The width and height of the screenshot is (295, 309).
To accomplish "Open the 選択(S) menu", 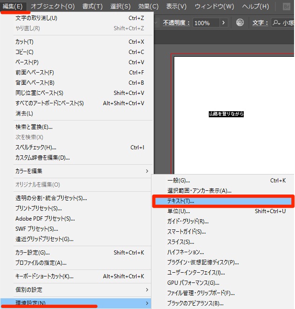I will click(x=120, y=7).
